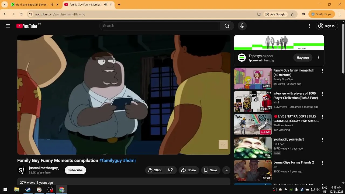
Task: Open options for 'you laugh, you restart'
Action: (322, 140)
